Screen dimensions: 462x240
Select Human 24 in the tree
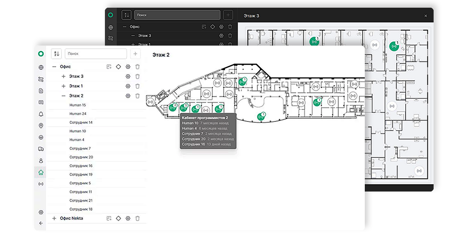click(78, 114)
